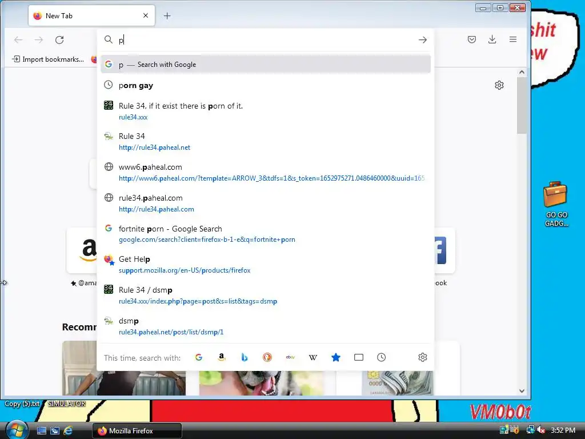Search this time with Wikipedia
This screenshot has height=439, width=585.
[313, 357]
